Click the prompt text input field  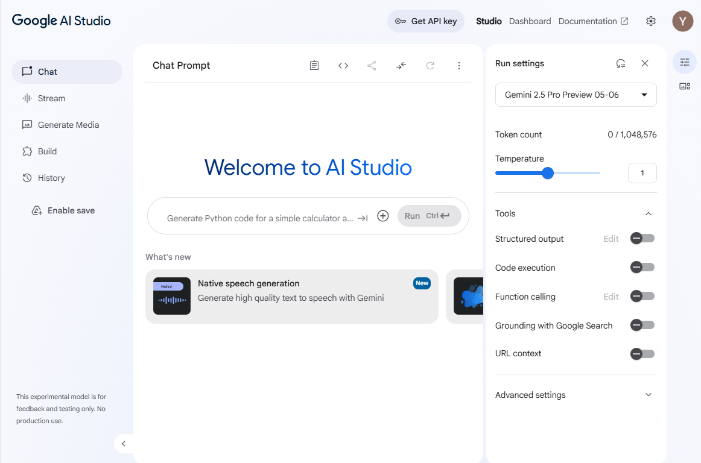260,218
